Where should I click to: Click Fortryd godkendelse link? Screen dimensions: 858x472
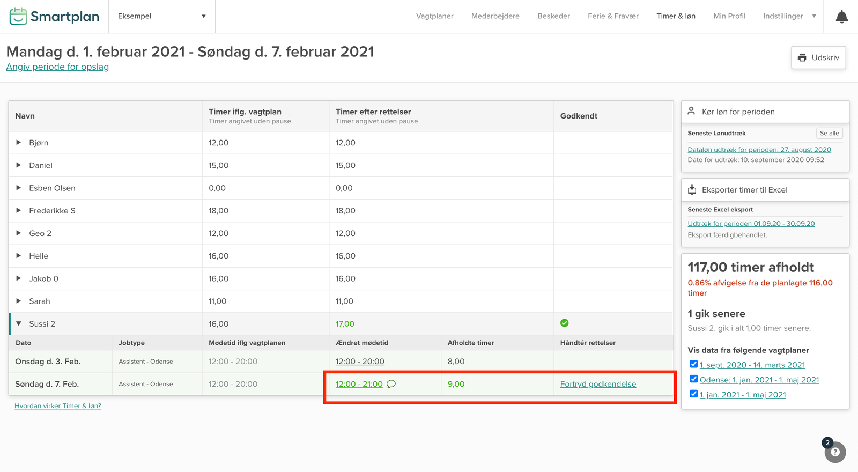pos(598,384)
